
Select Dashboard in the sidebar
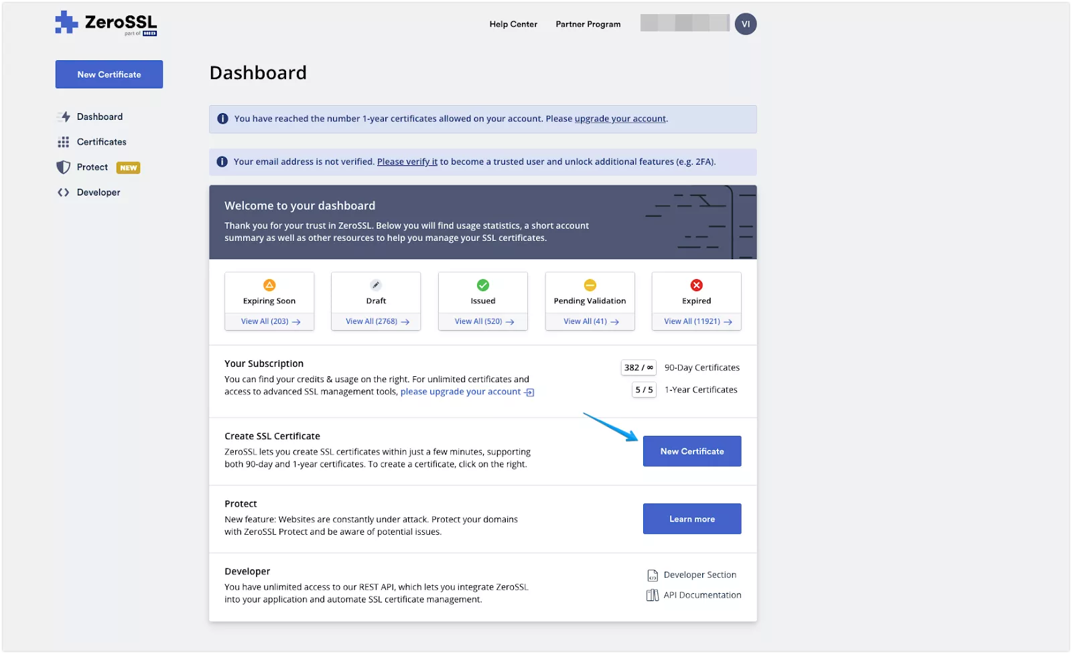coord(99,116)
